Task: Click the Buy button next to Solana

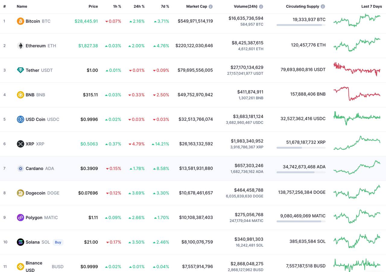Action: tap(58, 242)
